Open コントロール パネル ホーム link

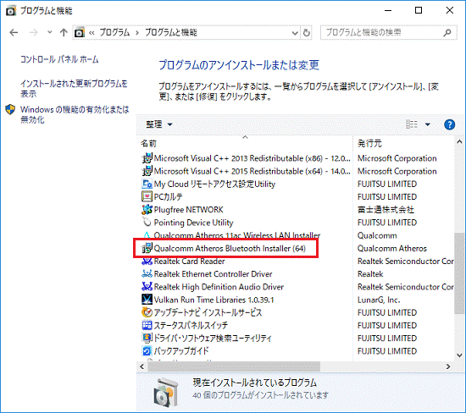point(59,59)
